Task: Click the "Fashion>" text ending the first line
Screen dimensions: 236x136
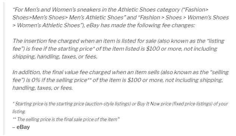Action: point(196,10)
